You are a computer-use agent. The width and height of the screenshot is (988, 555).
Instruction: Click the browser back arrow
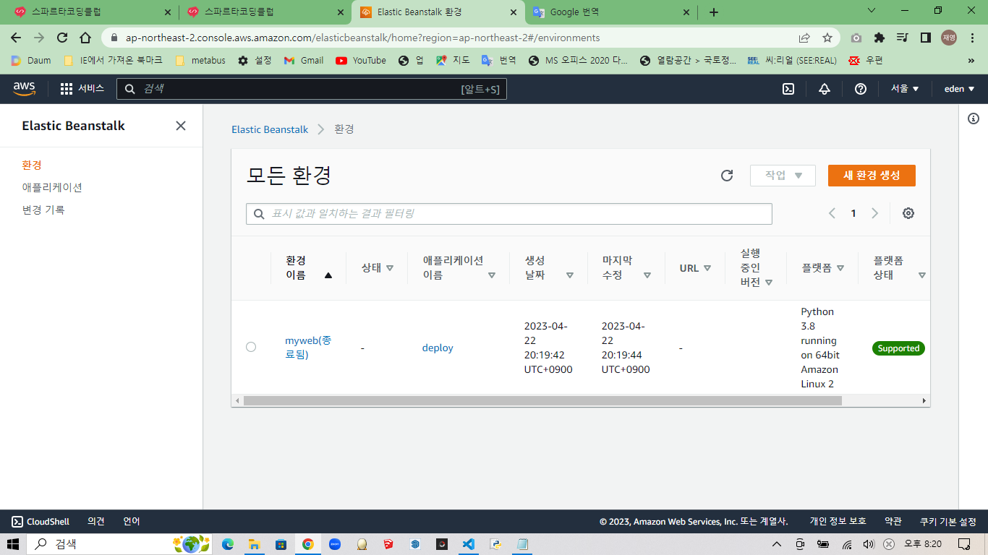point(16,38)
